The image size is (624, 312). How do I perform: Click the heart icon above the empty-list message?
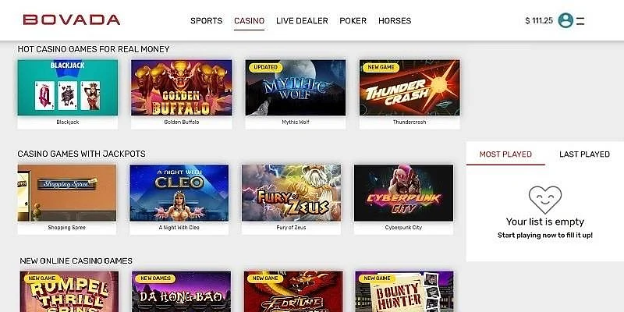pyautogui.click(x=544, y=200)
